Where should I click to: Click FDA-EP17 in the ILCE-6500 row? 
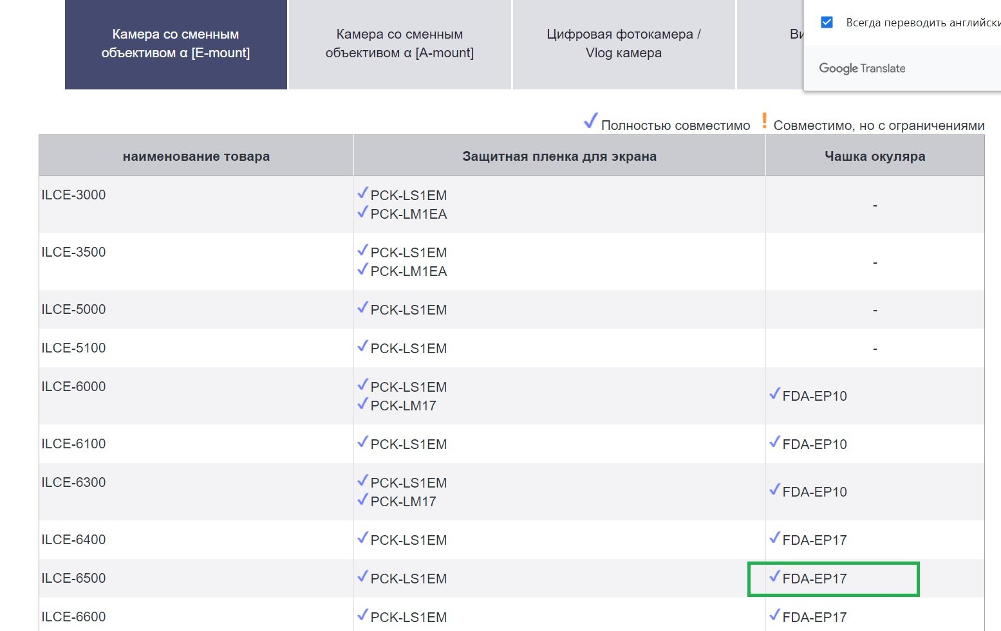click(x=814, y=579)
